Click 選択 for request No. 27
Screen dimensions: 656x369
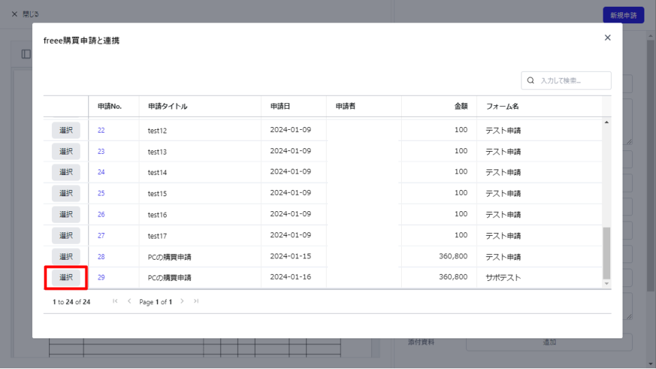click(66, 236)
